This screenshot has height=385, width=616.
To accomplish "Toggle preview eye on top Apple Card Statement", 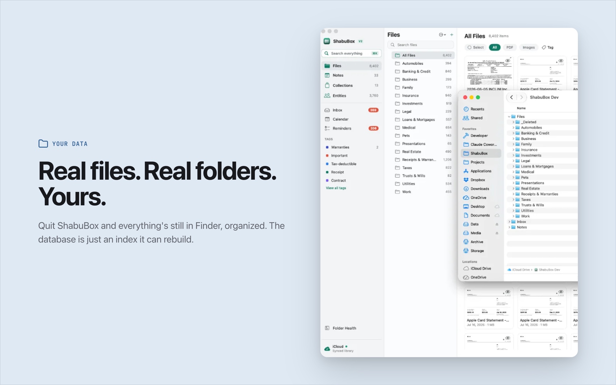I will pyautogui.click(x=561, y=61).
